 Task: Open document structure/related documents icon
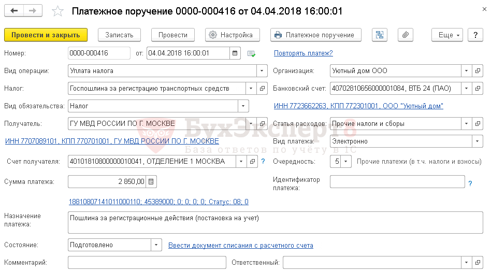tap(380, 35)
